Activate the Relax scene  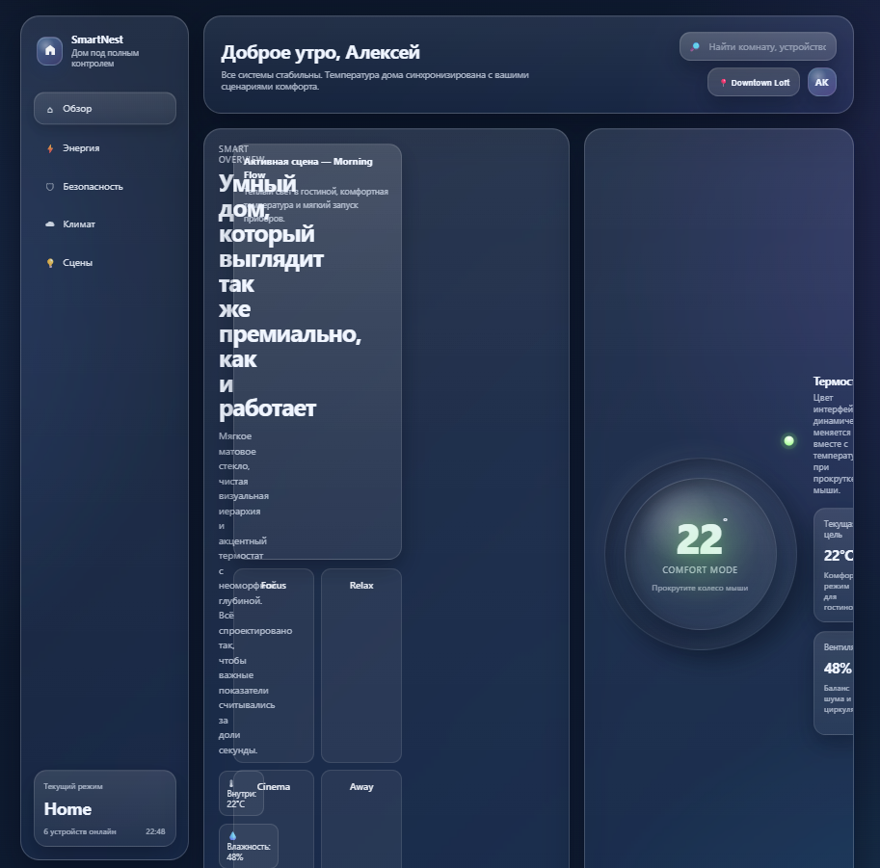(361, 666)
